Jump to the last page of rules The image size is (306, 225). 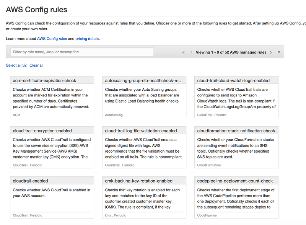(279, 52)
